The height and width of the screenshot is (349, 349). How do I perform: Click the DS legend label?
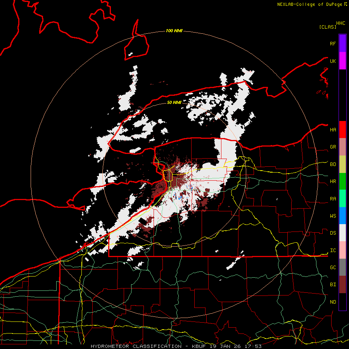coord(333,233)
